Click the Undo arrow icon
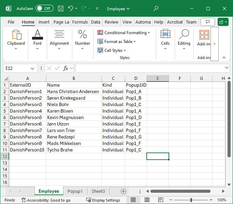This screenshot has height=204, width=233. tap(70, 9)
